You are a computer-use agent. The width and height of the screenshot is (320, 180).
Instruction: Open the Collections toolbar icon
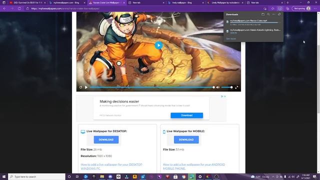click(287, 8)
